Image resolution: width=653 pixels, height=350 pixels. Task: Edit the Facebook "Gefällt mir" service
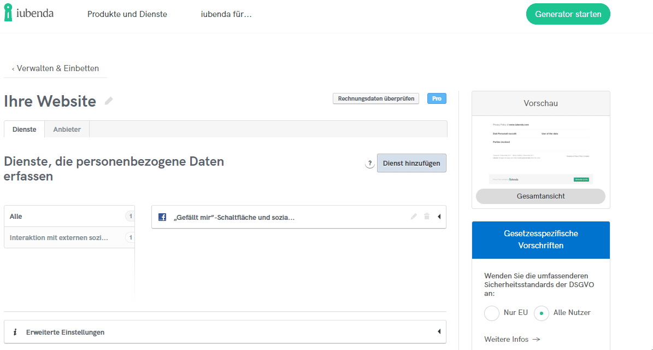[x=414, y=217]
